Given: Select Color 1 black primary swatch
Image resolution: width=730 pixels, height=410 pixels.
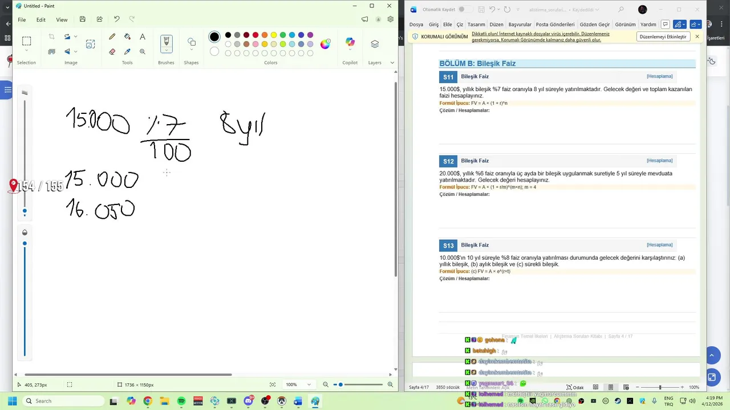Looking at the screenshot, I should click(x=214, y=37).
